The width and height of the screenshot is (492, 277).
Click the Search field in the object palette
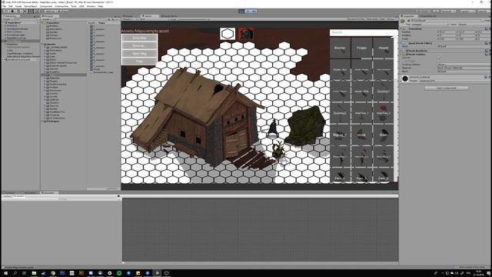click(364, 32)
